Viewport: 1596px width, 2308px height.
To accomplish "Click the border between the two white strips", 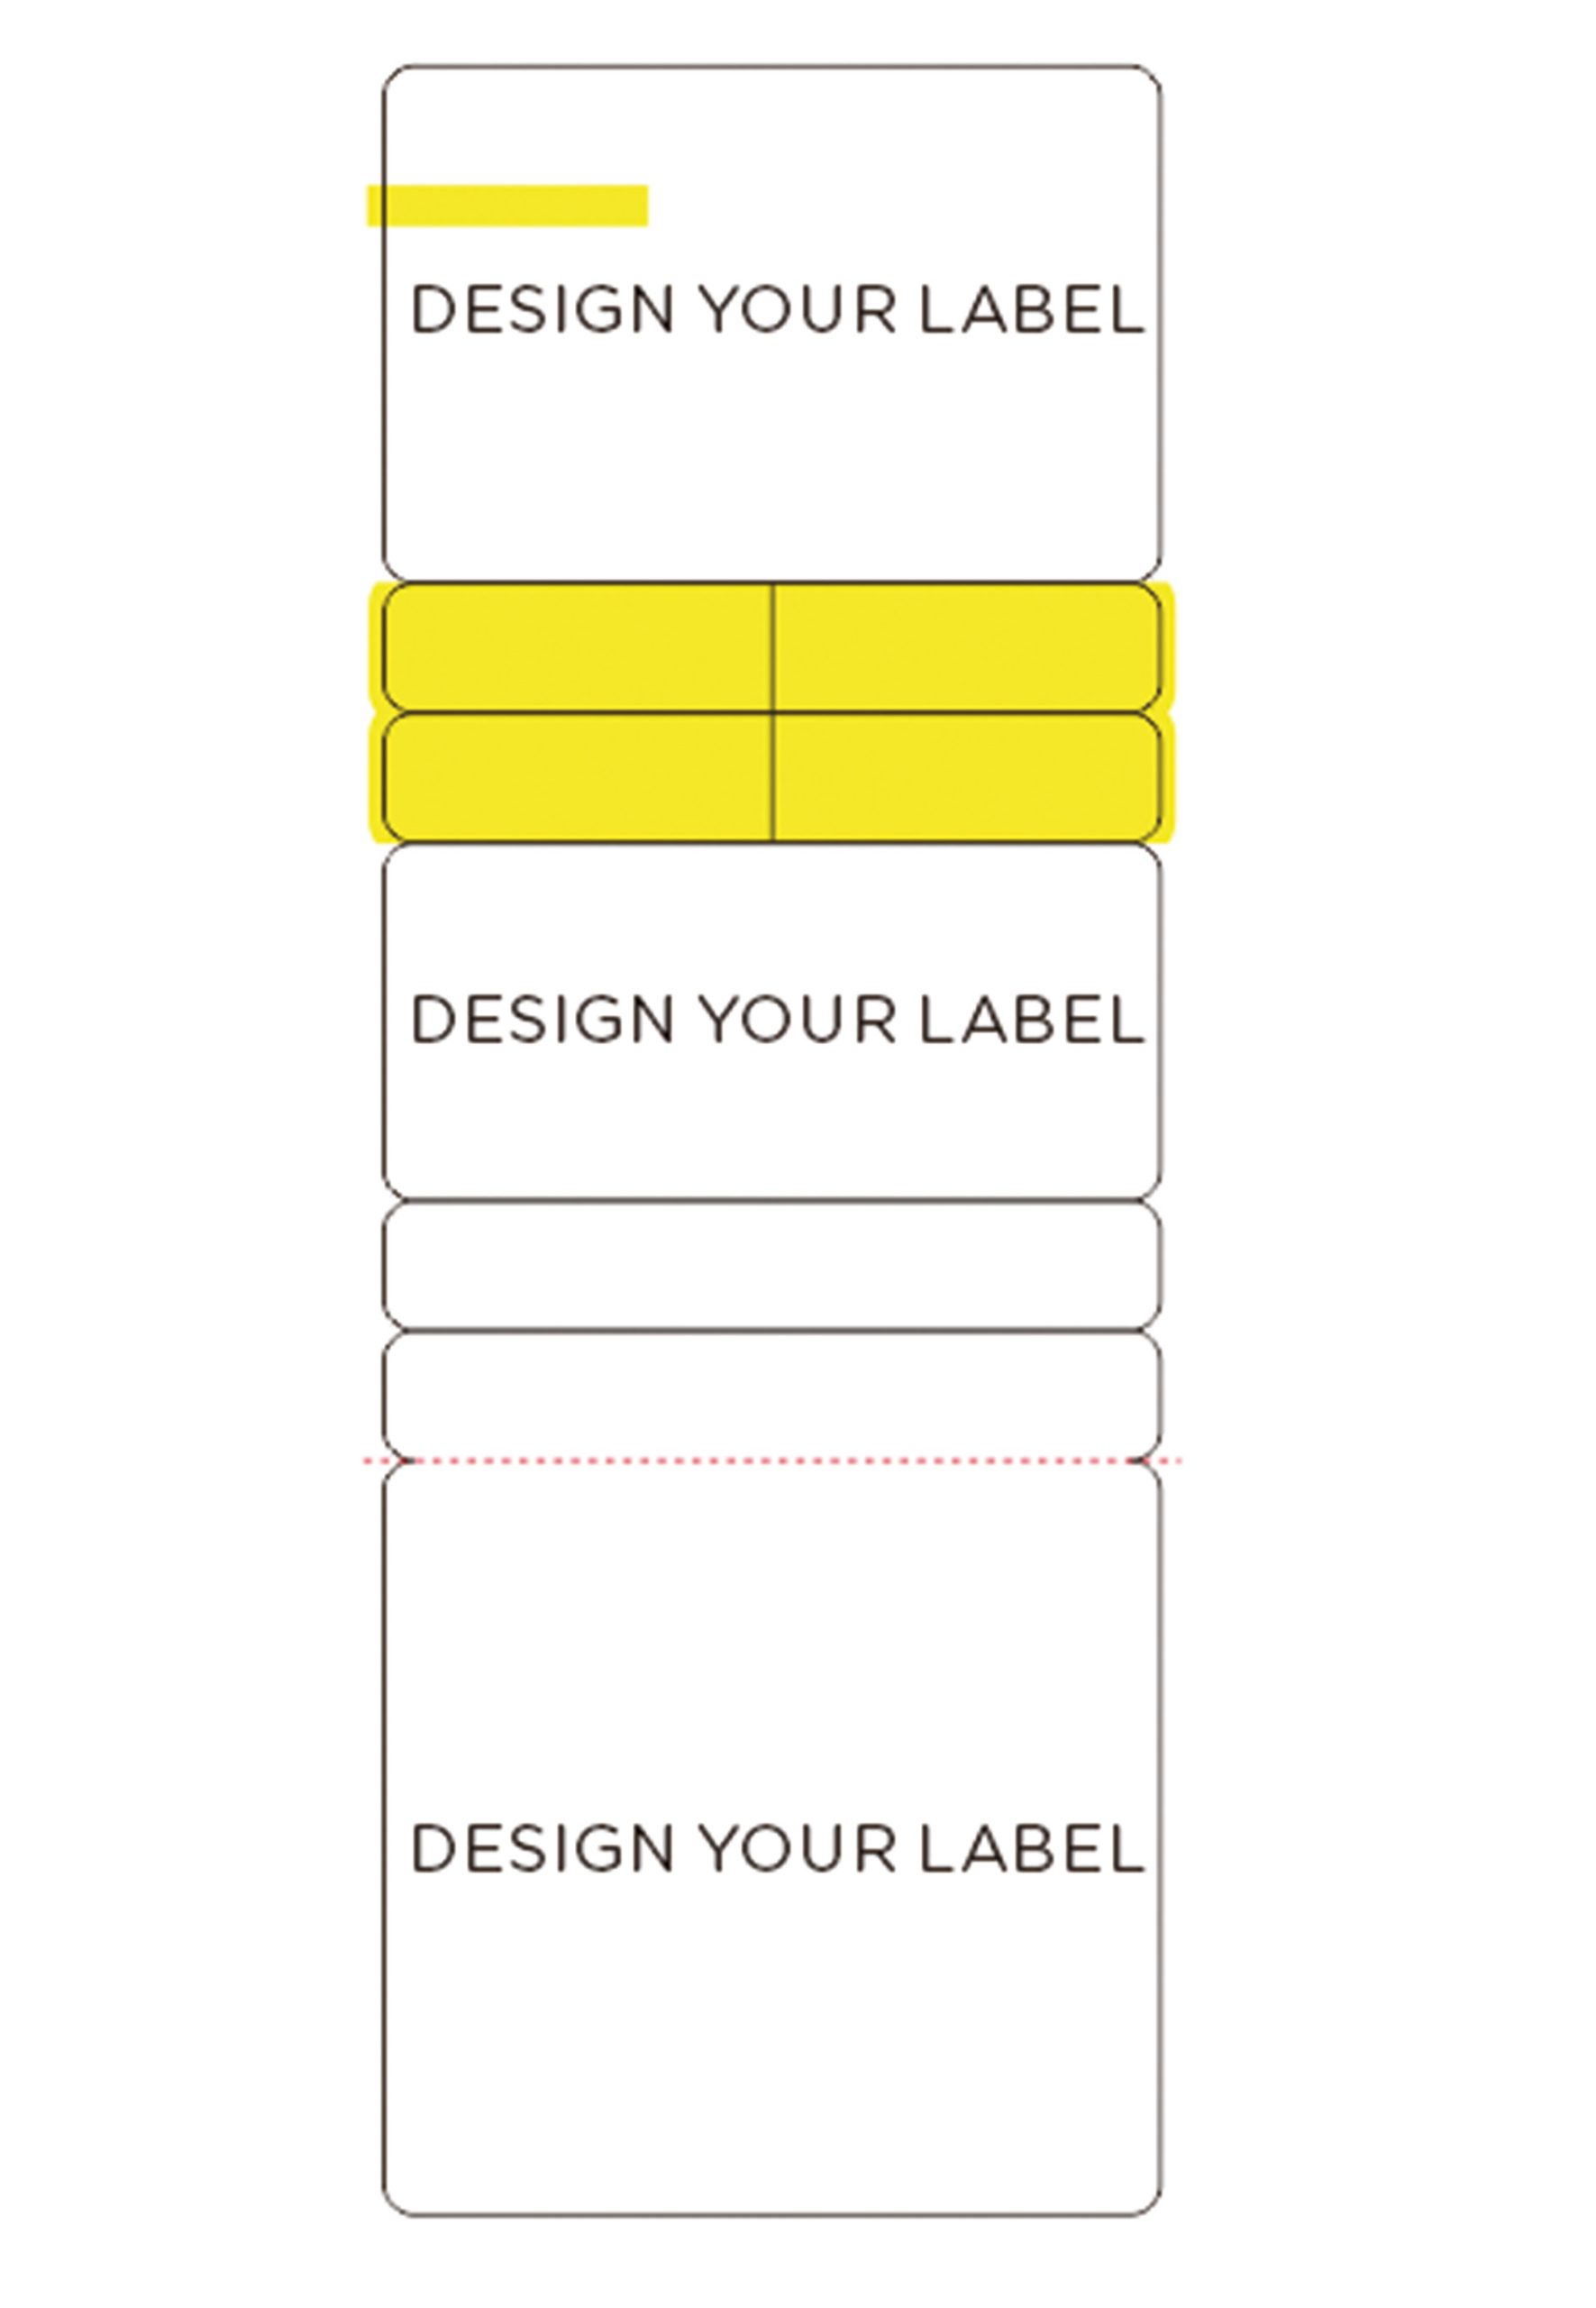I will (772, 1331).
